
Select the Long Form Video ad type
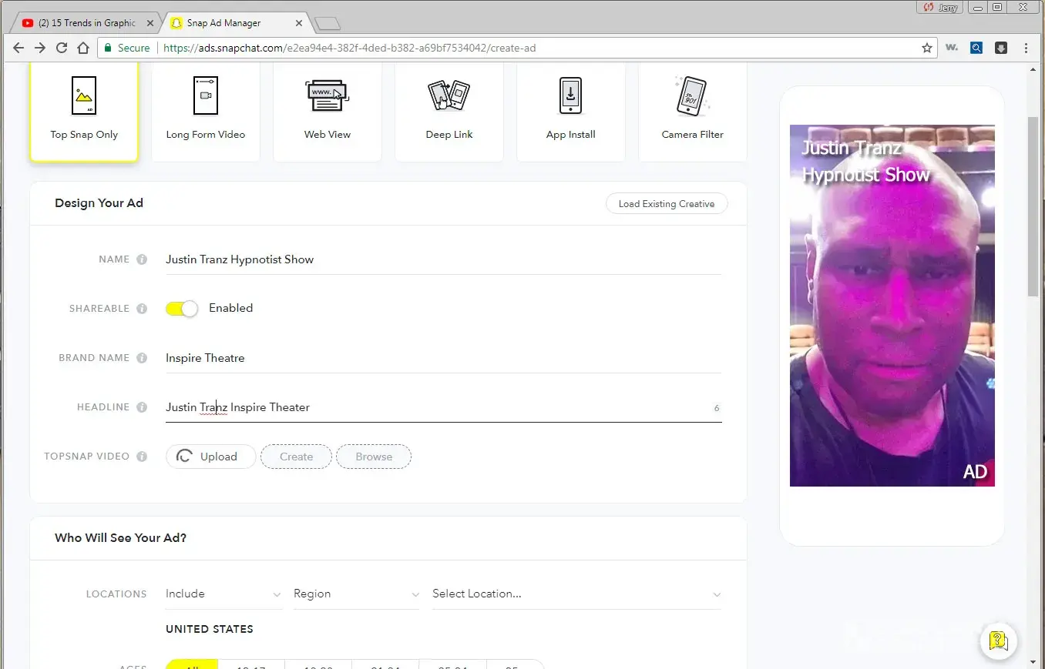pyautogui.click(x=205, y=112)
